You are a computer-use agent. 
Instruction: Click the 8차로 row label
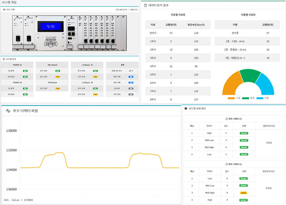[x=153, y=99]
